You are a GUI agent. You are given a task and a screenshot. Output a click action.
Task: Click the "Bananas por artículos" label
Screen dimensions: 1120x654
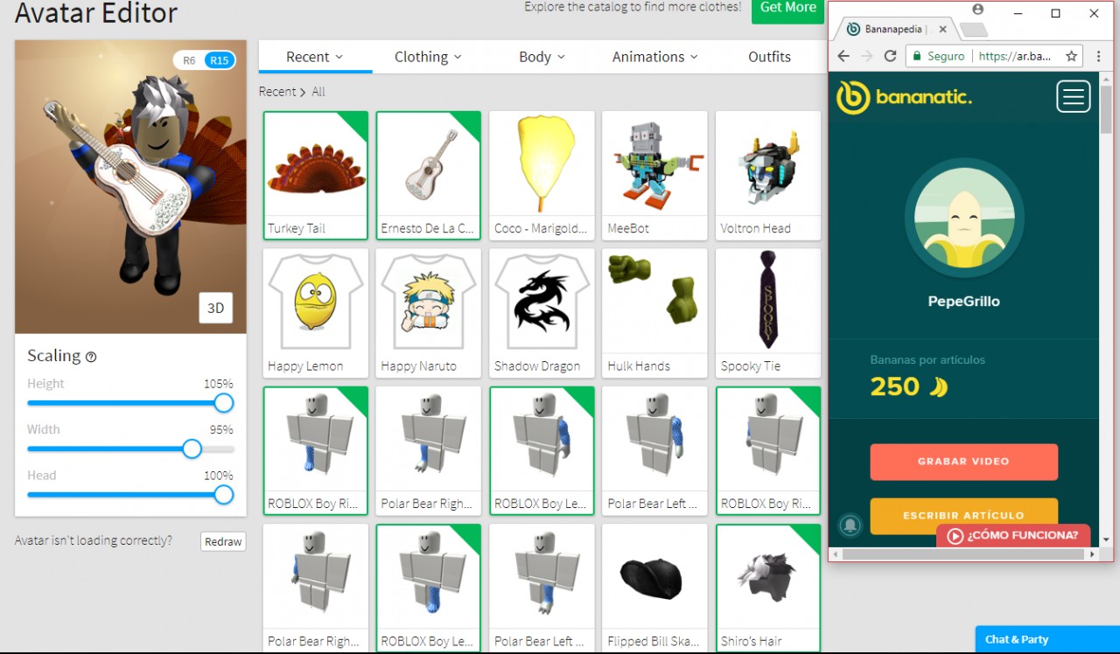tap(927, 359)
